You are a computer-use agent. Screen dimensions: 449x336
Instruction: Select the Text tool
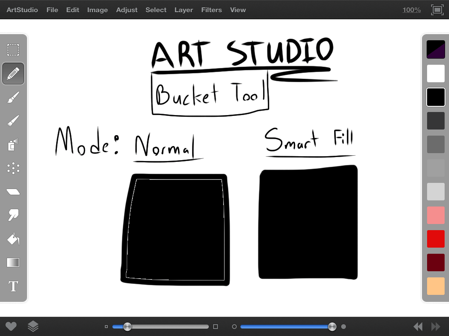tap(13, 286)
